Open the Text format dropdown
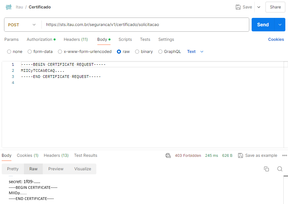Viewport: 288px width, 204px height. (x=195, y=52)
